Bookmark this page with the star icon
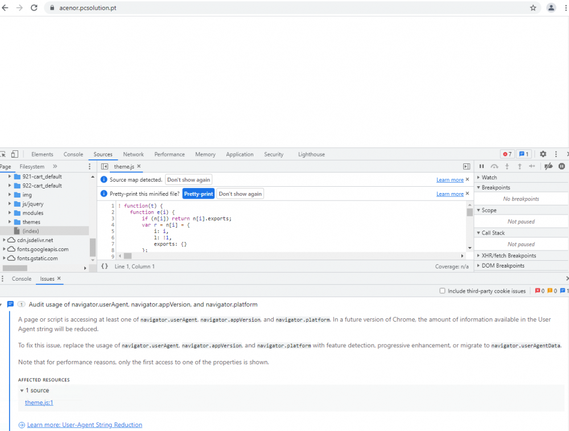 tap(533, 8)
